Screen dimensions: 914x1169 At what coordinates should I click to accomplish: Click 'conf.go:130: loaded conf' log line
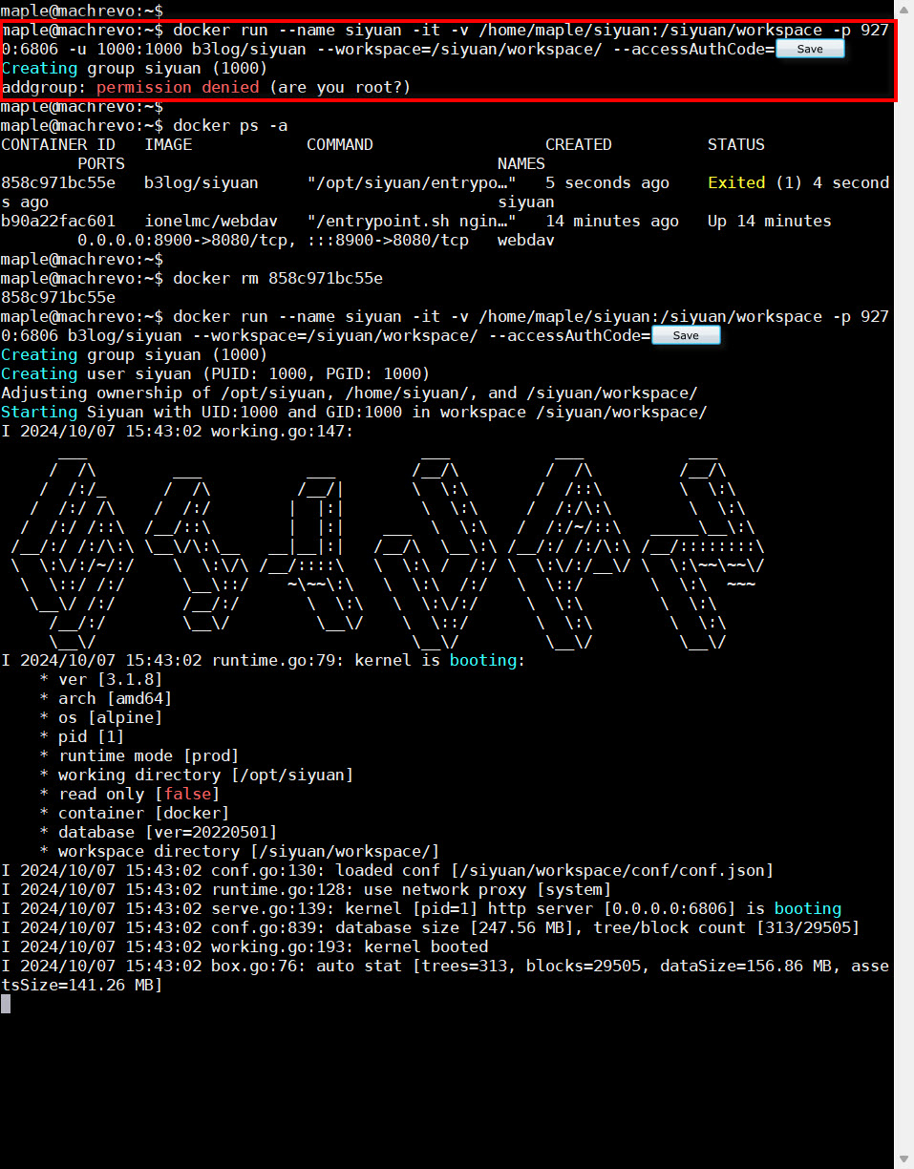pyautogui.click(x=388, y=870)
